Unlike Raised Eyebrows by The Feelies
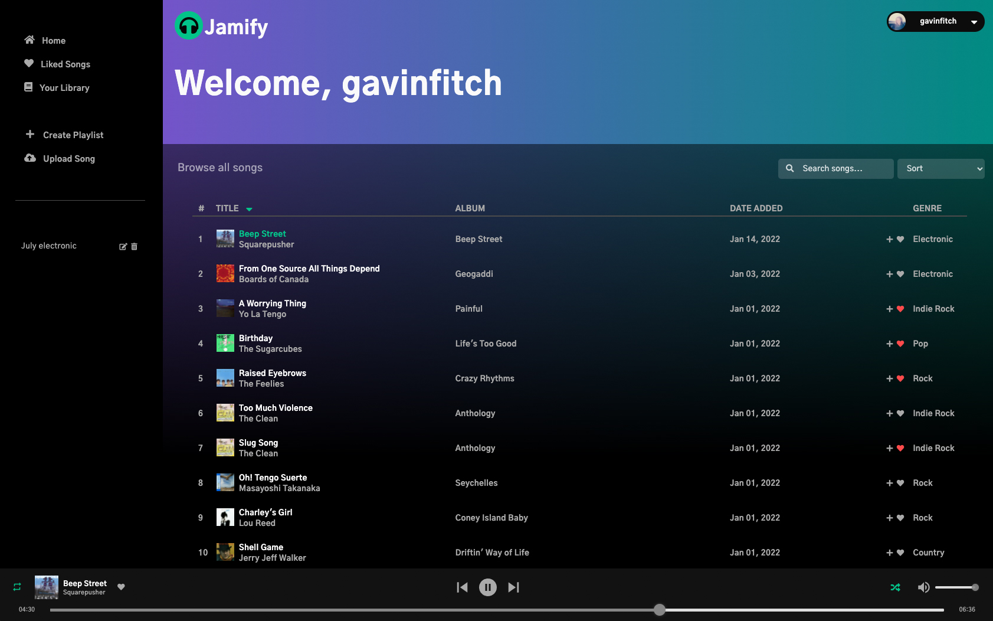 (x=900, y=378)
